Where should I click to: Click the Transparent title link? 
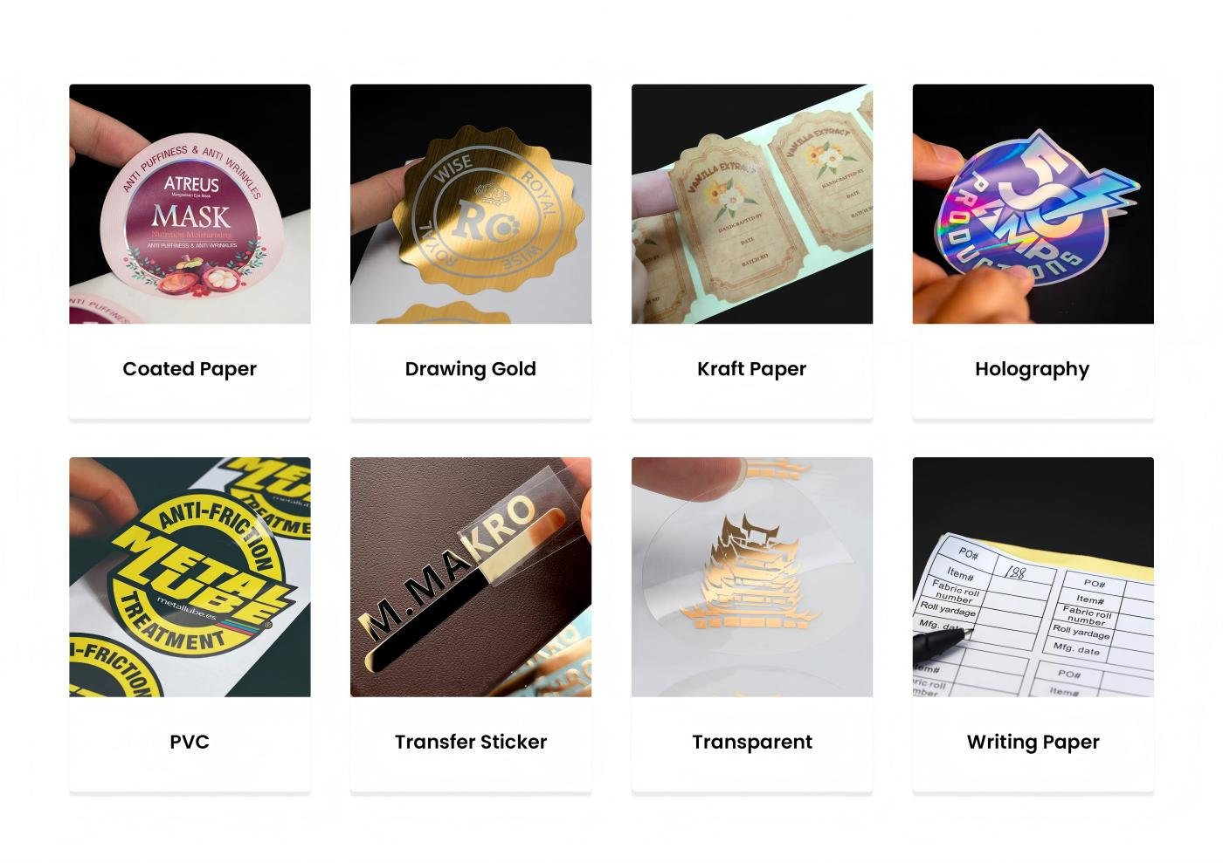tap(752, 742)
